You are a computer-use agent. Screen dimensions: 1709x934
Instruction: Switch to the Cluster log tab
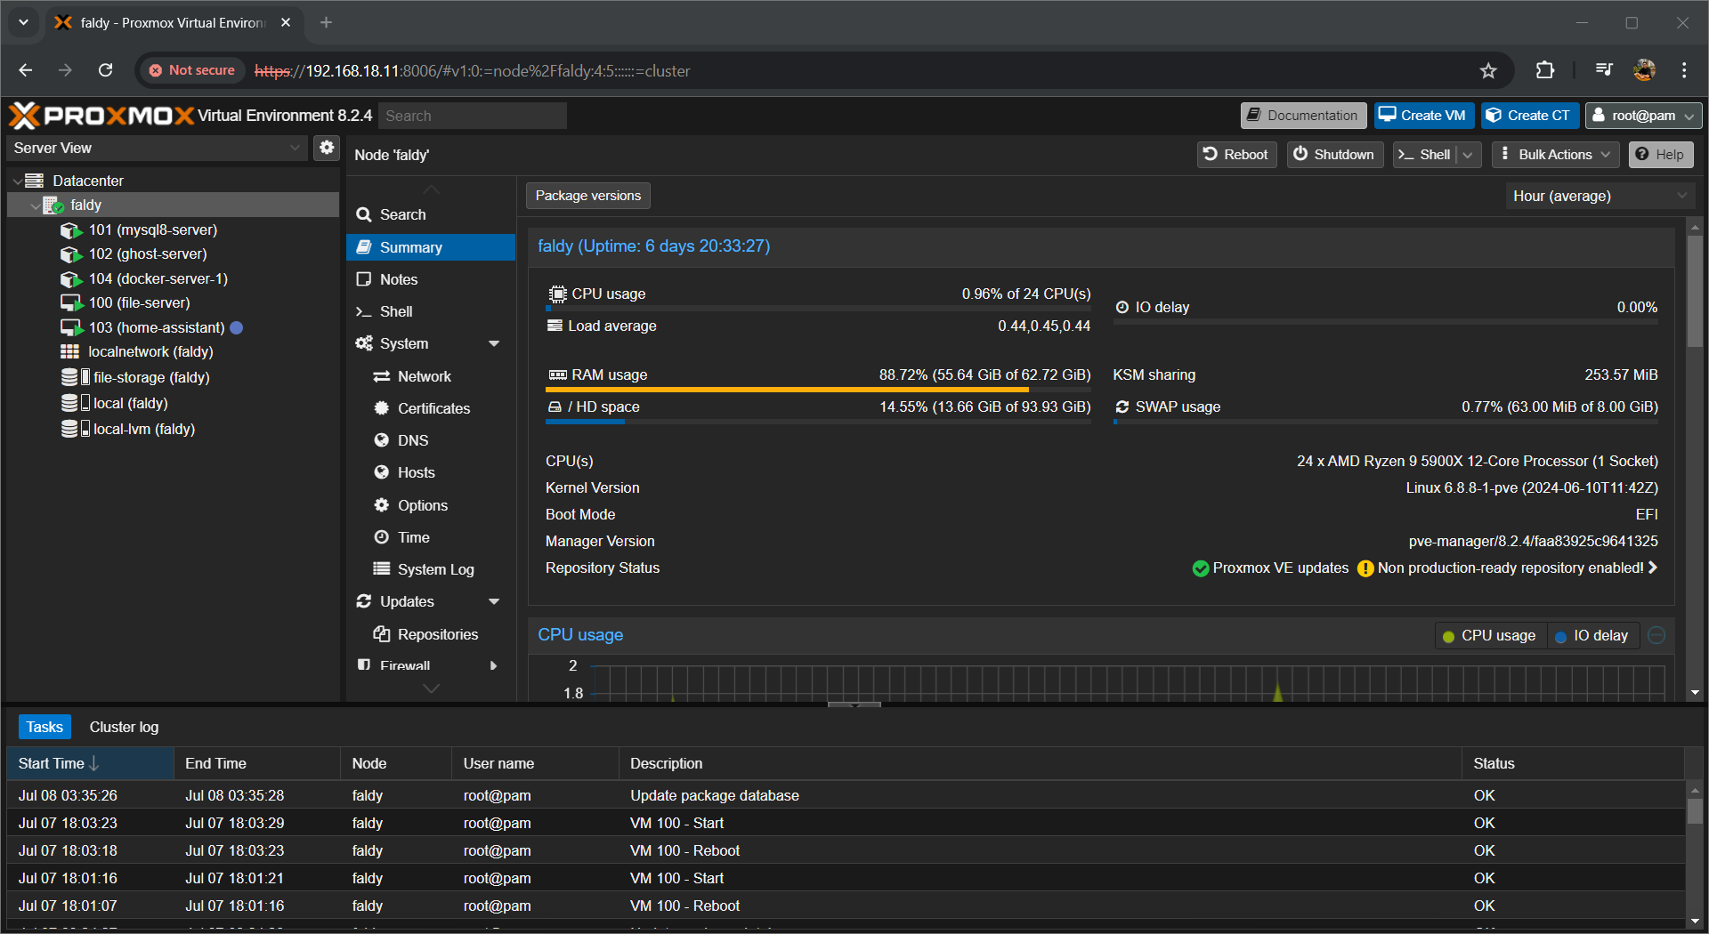(124, 727)
